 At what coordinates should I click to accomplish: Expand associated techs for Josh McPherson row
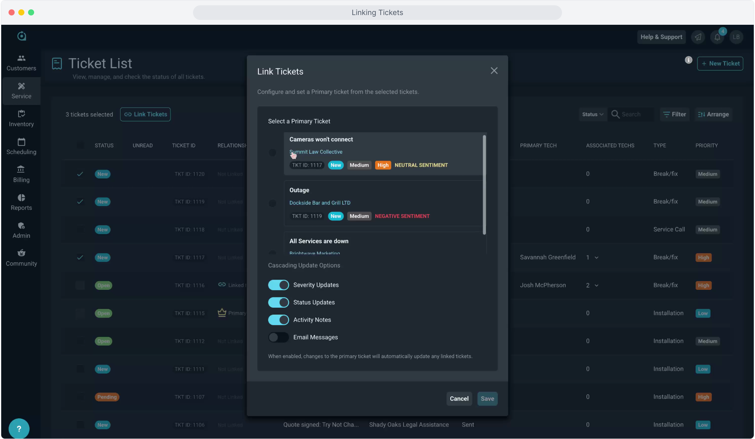(x=597, y=286)
